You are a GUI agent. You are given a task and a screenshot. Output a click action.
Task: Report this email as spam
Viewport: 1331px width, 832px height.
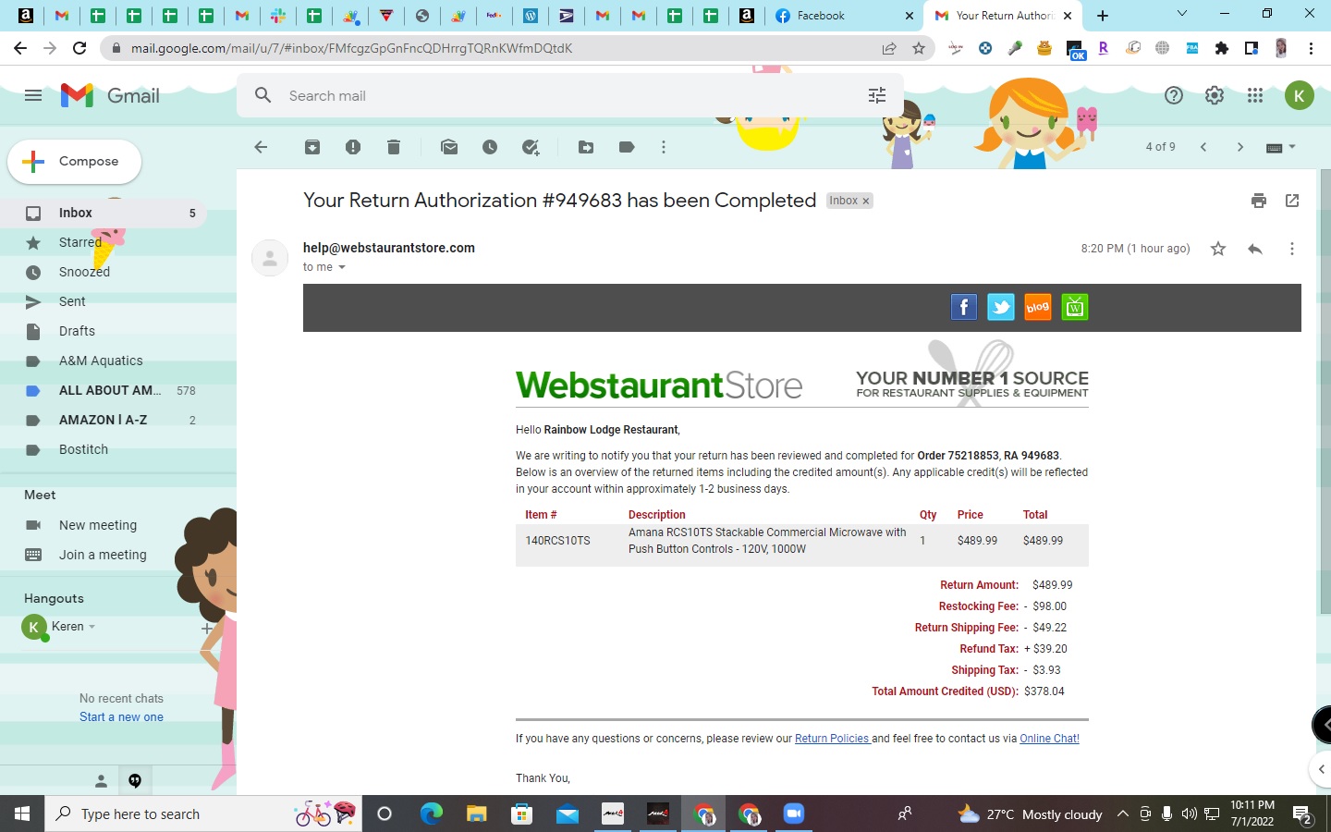click(x=353, y=147)
